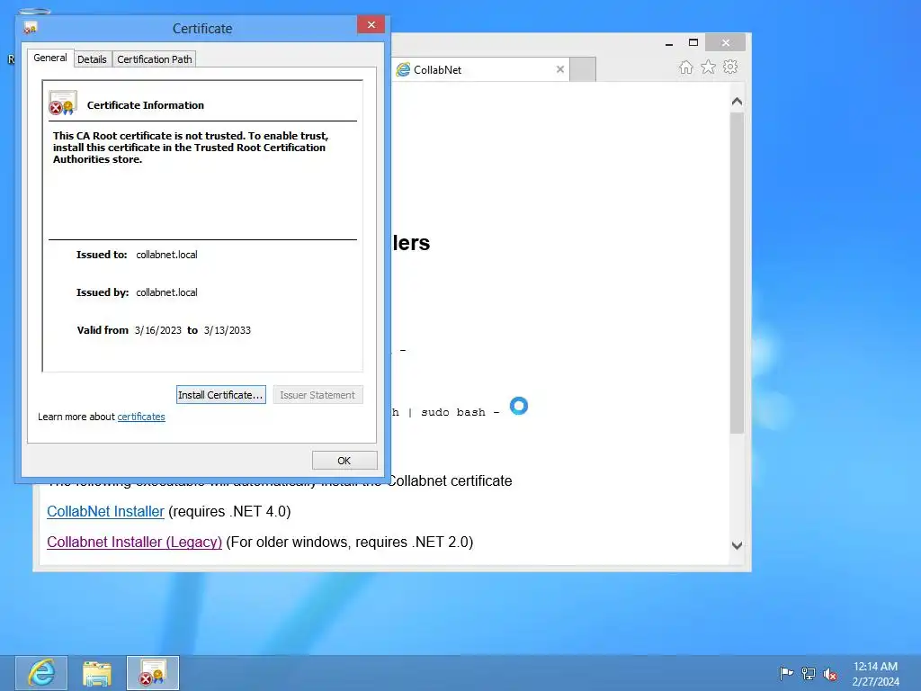Go to browser Home page icon
Image resolution: width=921 pixels, height=691 pixels.
[x=686, y=67]
